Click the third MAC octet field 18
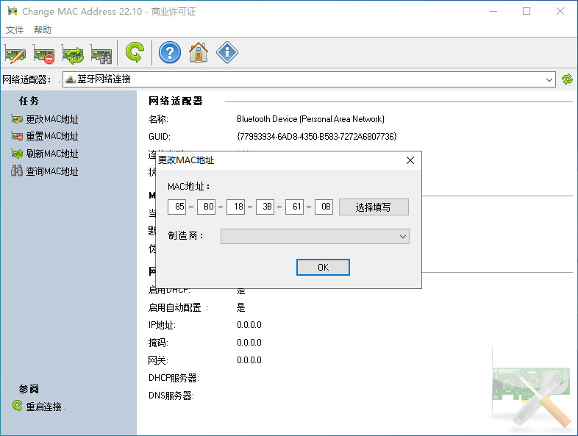Viewport: 578px width, 436px height. (236, 207)
